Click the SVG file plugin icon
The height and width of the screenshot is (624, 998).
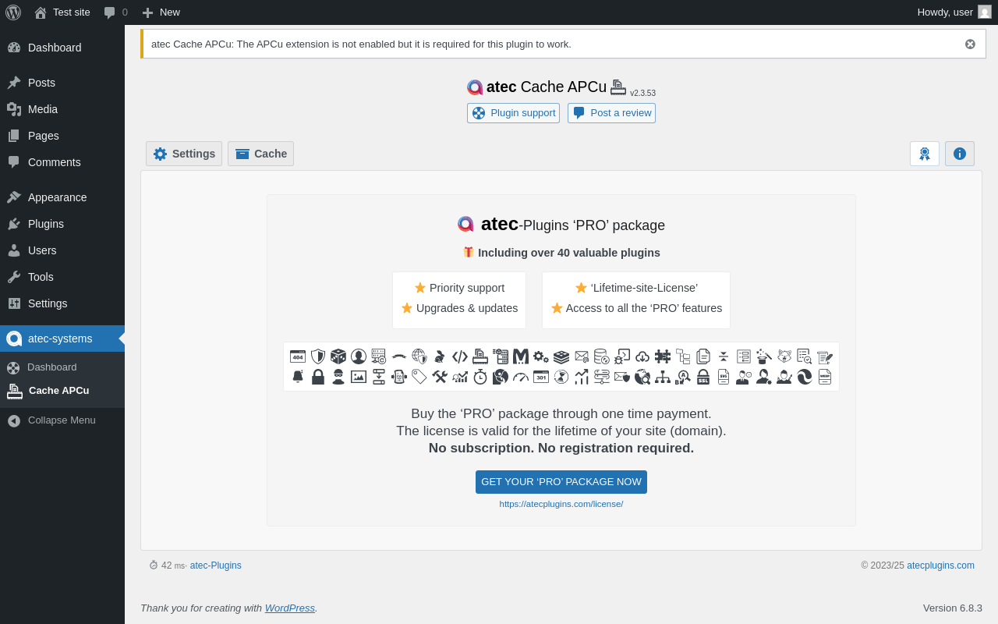click(x=724, y=377)
